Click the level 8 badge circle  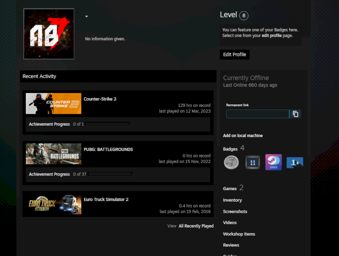244,16
